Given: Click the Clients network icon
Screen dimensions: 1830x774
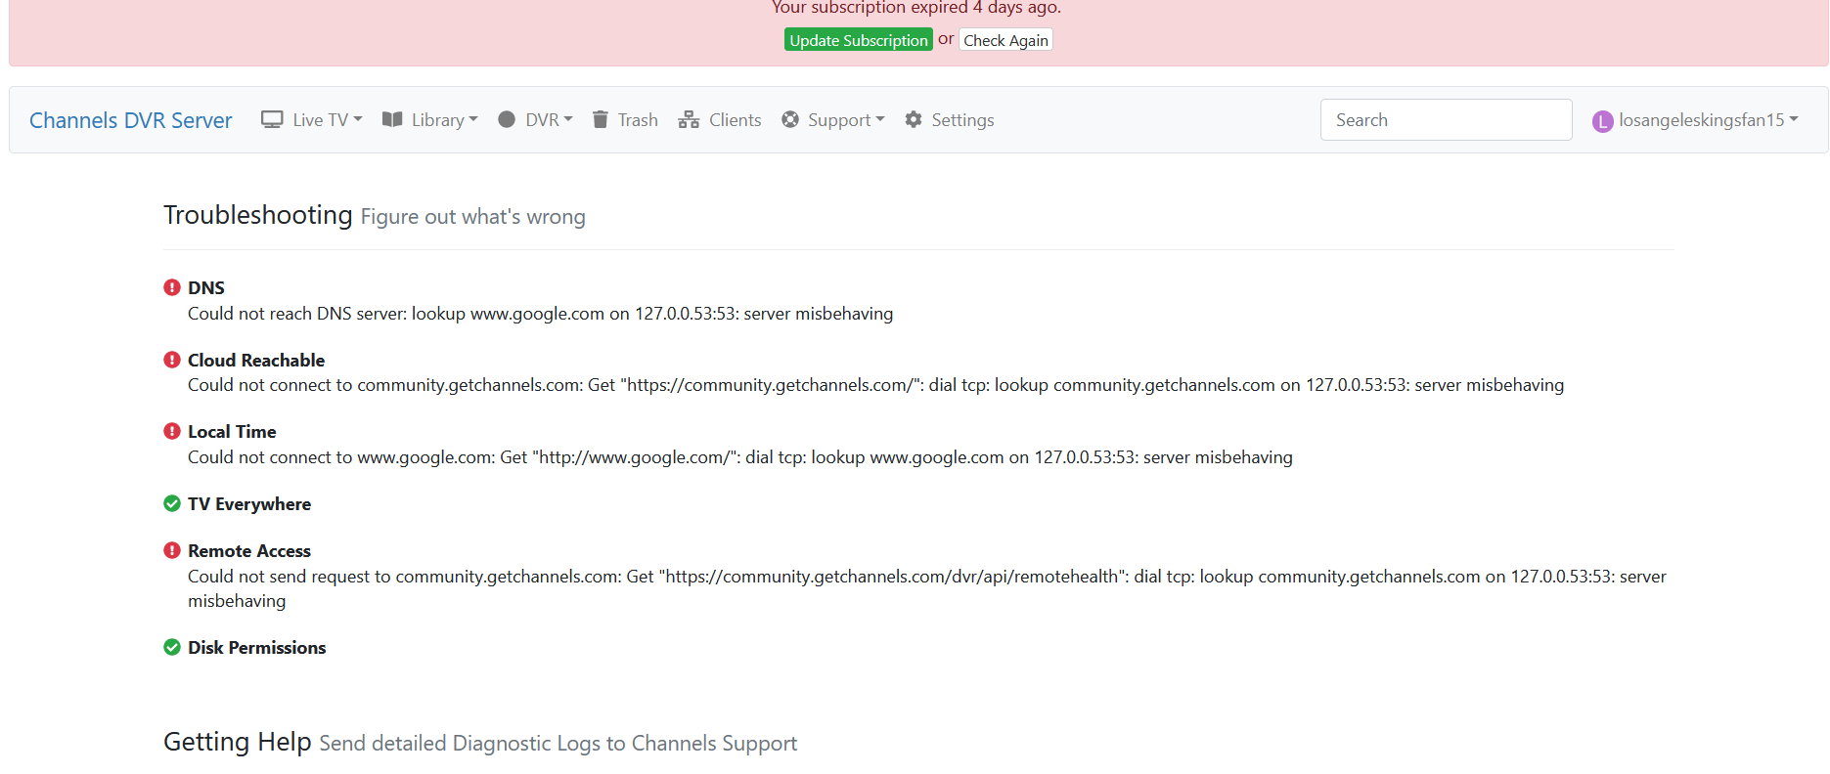Looking at the screenshot, I should (x=689, y=119).
